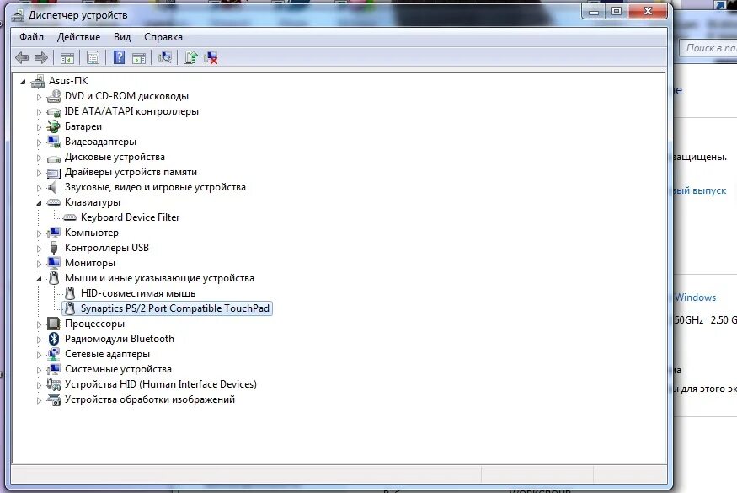Expand the Системные устройства node
This screenshot has height=493, width=737.
pyautogui.click(x=39, y=370)
